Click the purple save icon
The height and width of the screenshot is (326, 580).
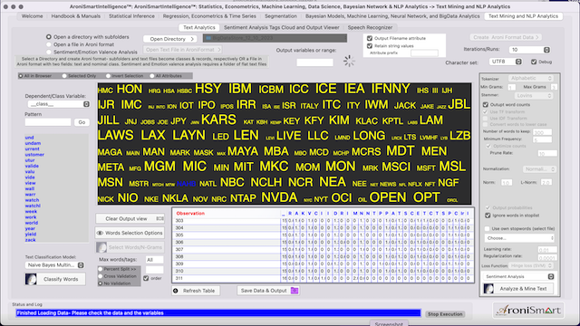295,291
